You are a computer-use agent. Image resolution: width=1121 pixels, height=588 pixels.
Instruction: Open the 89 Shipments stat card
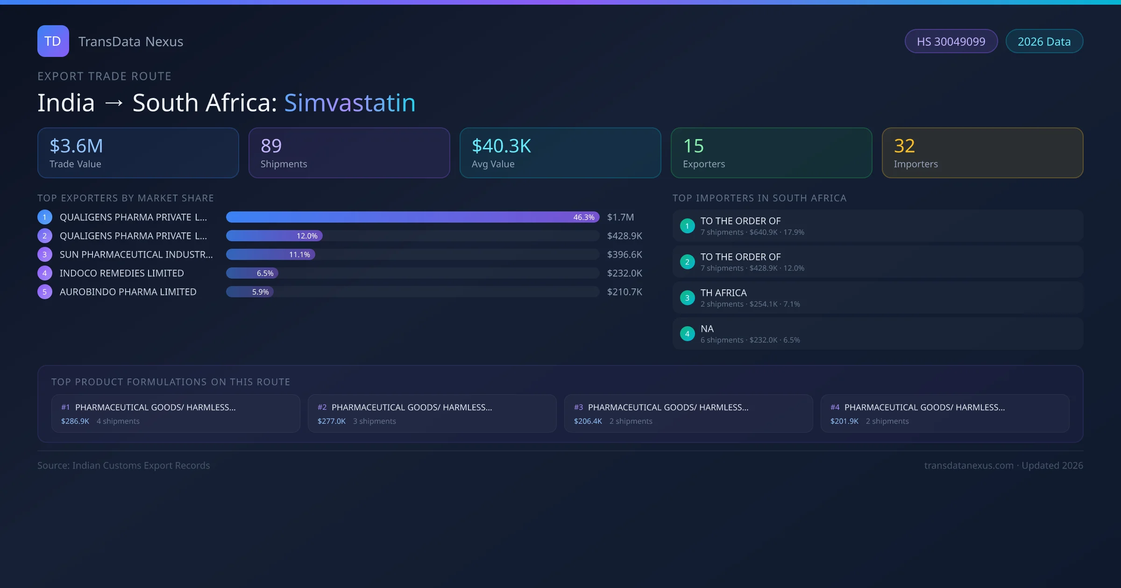[x=349, y=153]
